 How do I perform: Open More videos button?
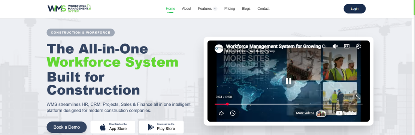(x=311, y=113)
